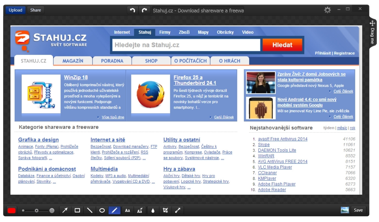This screenshot has height=222, width=379.
Task: Switch to the MAGAZÍN tab
Action: 73,61
